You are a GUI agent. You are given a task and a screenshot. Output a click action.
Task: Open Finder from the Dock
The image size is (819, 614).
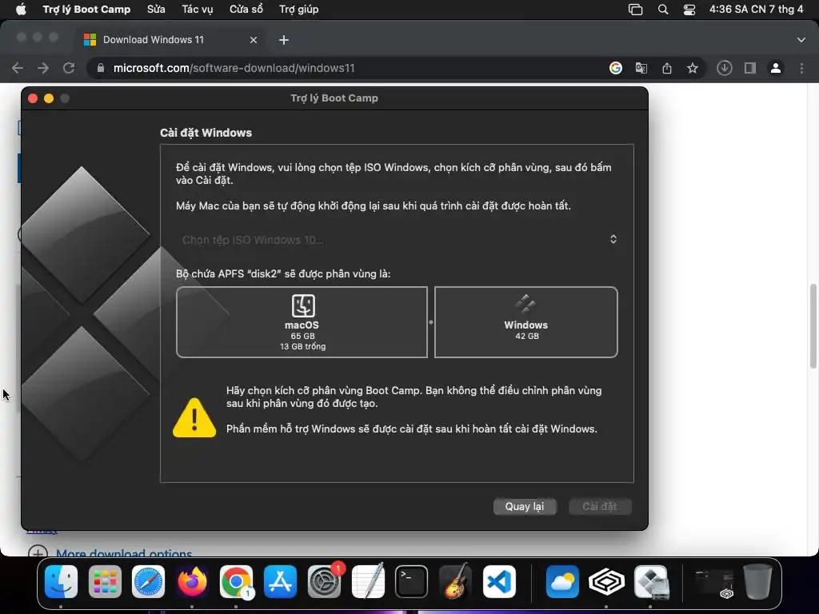[61, 582]
